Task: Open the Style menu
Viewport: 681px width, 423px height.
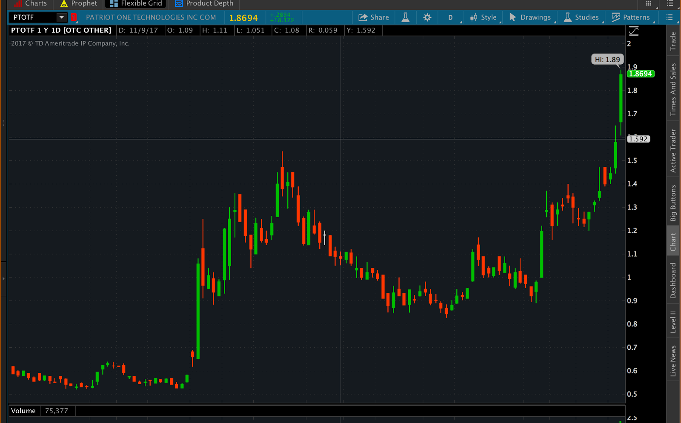Action: click(x=484, y=17)
